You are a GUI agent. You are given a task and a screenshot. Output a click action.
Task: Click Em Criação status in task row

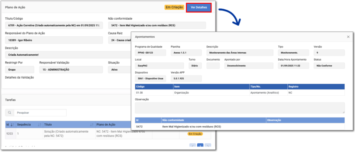coord(195,134)
